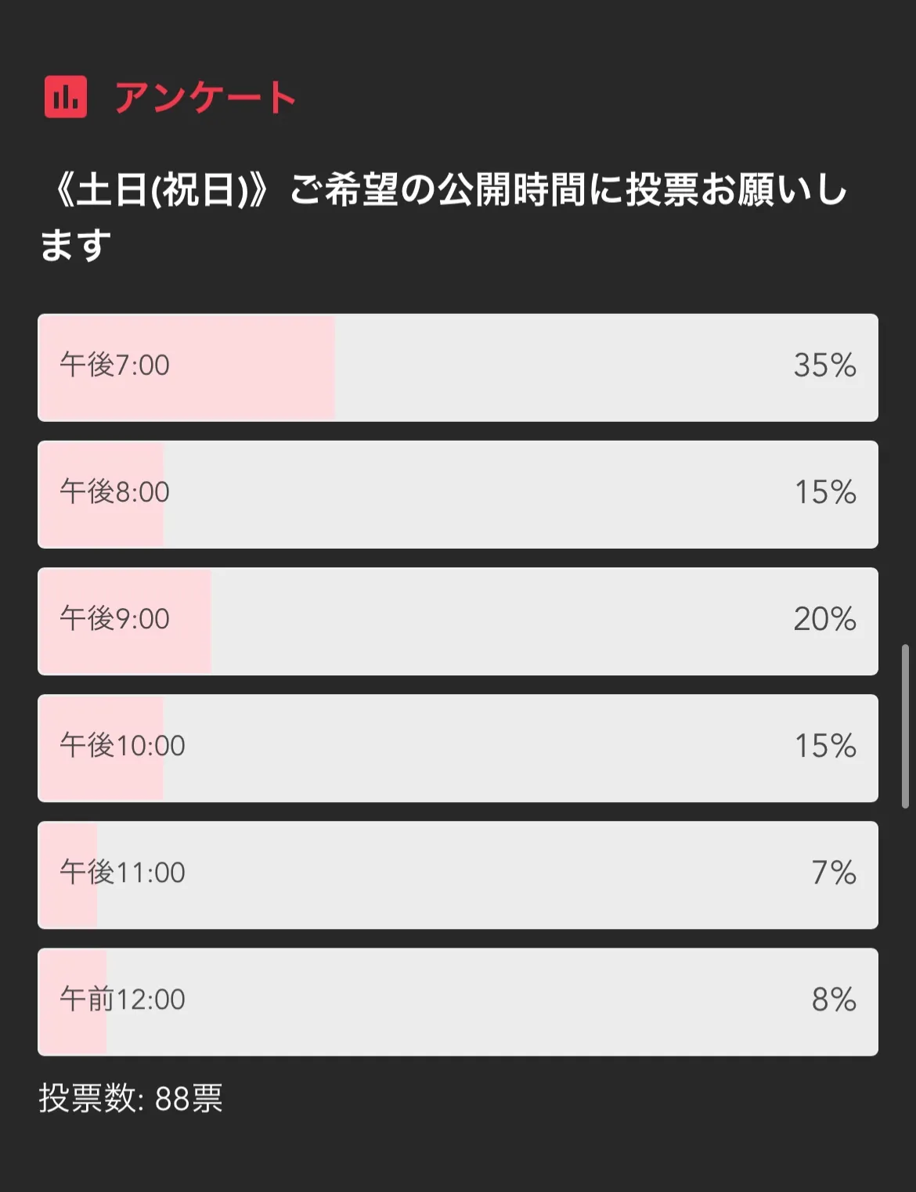Click the red poll bar-chart icon

66,97
